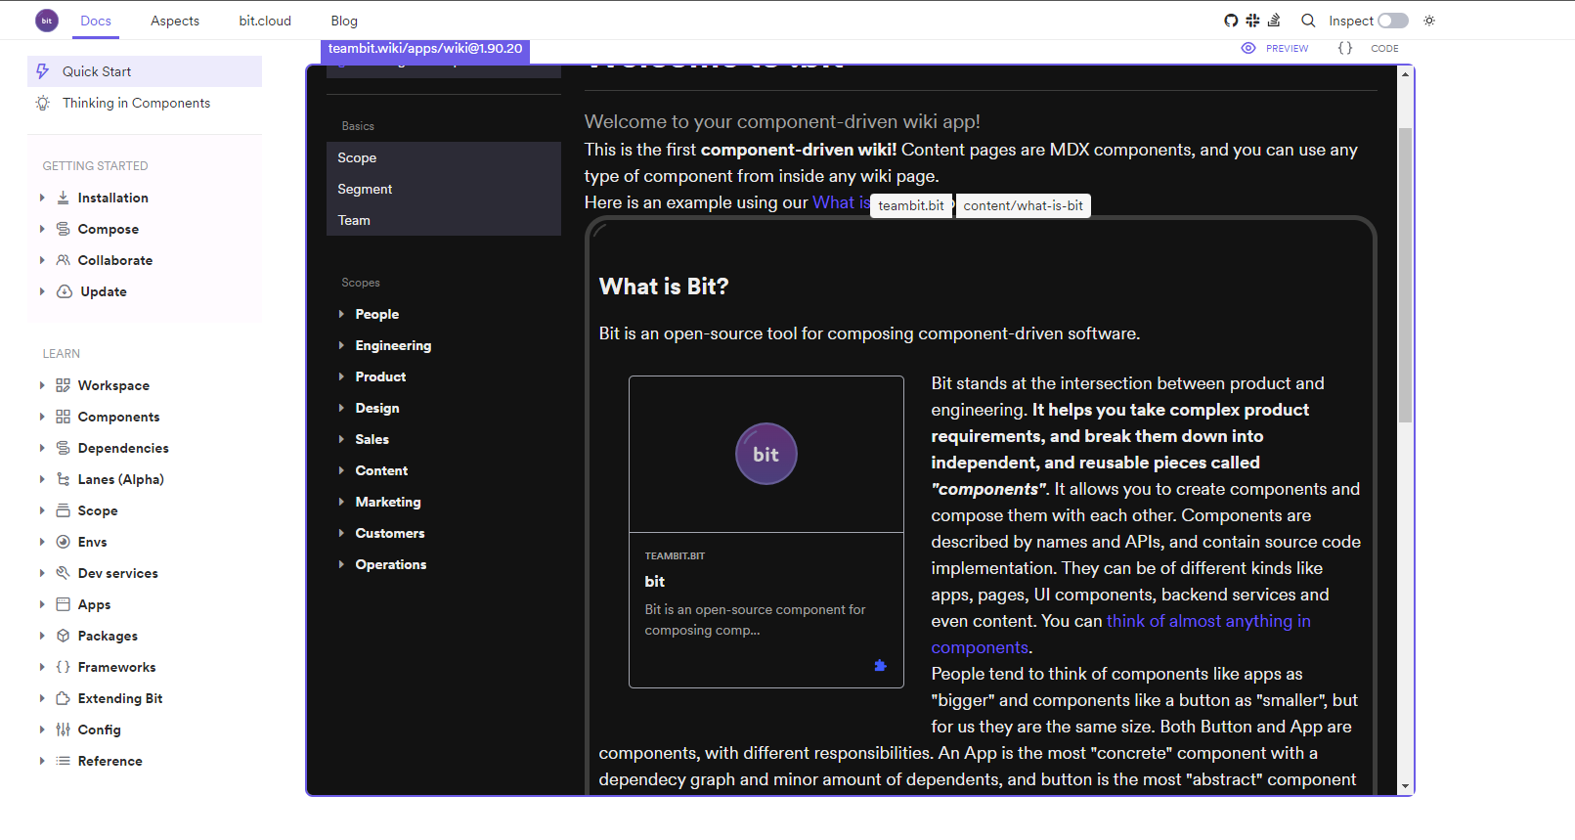Viewport: 1575px width, 840px height.
Task: Click the Frameworks braces icon
Action: pos(63,667)
